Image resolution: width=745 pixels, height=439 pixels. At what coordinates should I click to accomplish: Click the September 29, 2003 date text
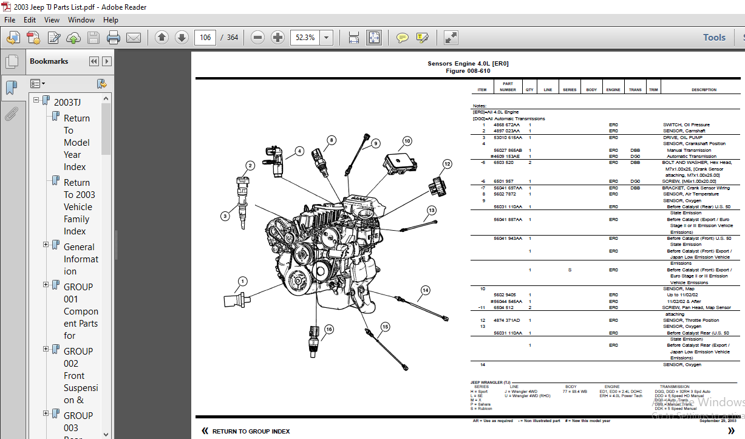click(718, 420)
